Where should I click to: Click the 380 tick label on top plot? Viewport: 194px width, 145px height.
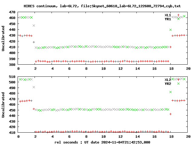12,65
